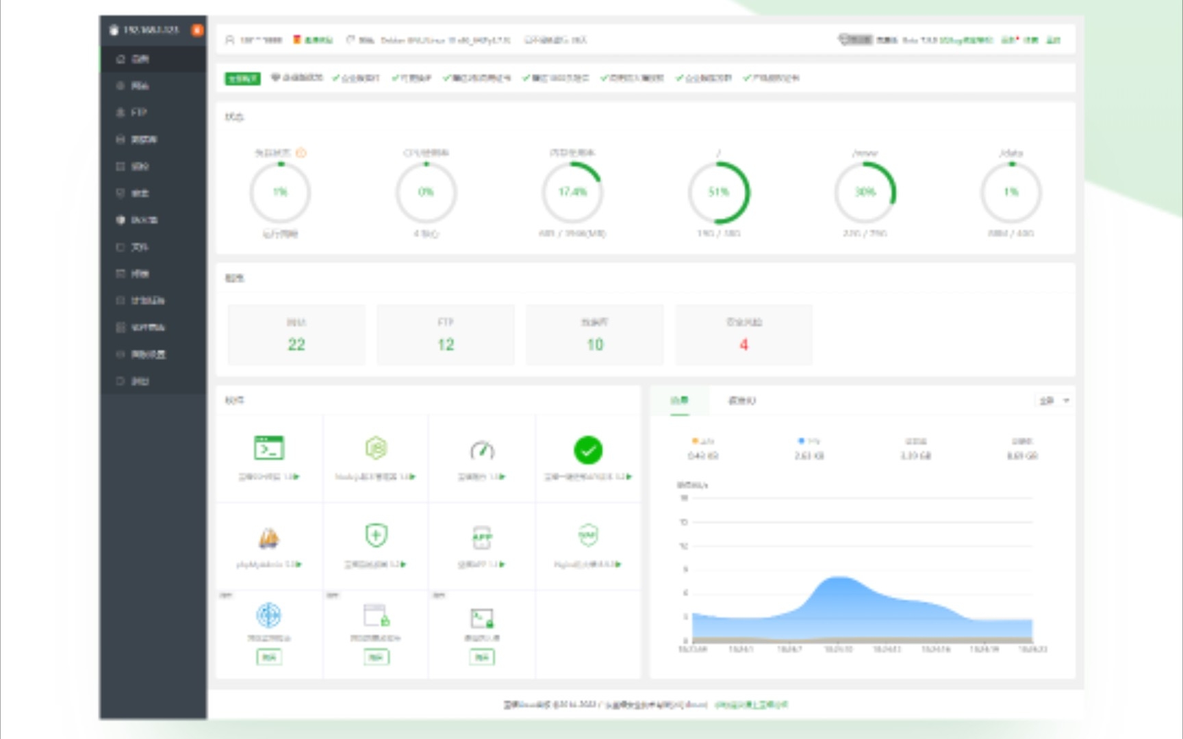Click the green Buy Now button
The image size is (1183, 739).
[x=242, y=78]
